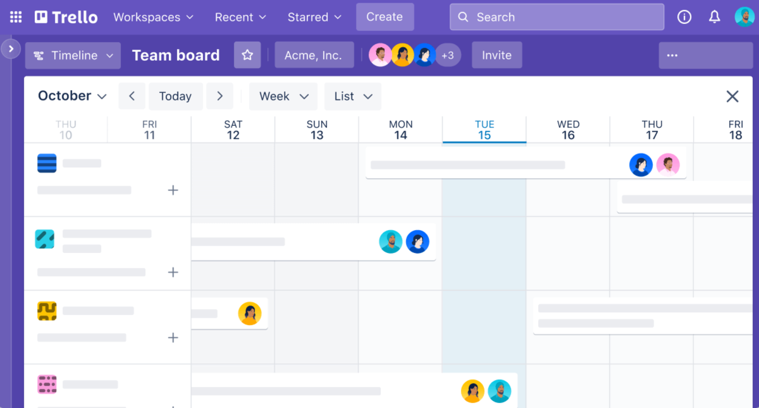Star the Team board
The image size is (759, 408).
point(248,55)
